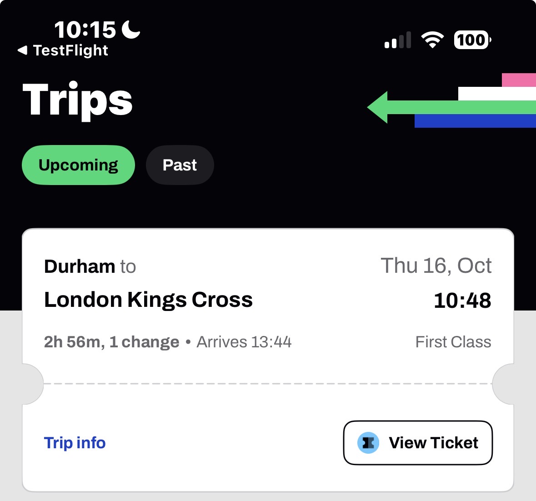Select the London Kings Cross destination text
This screenshot has height=501, width=536.
pyautogui.click(x=148, y=300)
